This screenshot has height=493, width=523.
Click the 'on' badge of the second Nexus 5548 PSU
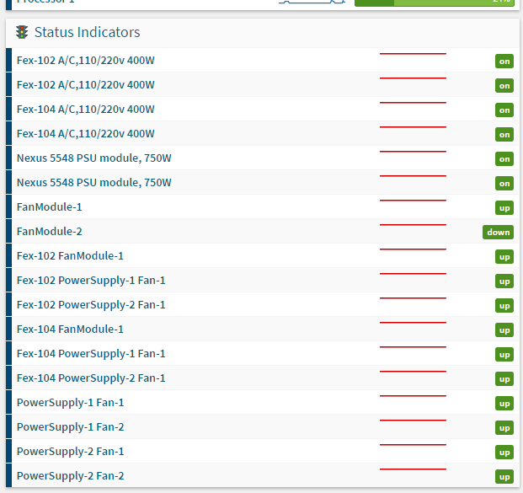point(504,183)
